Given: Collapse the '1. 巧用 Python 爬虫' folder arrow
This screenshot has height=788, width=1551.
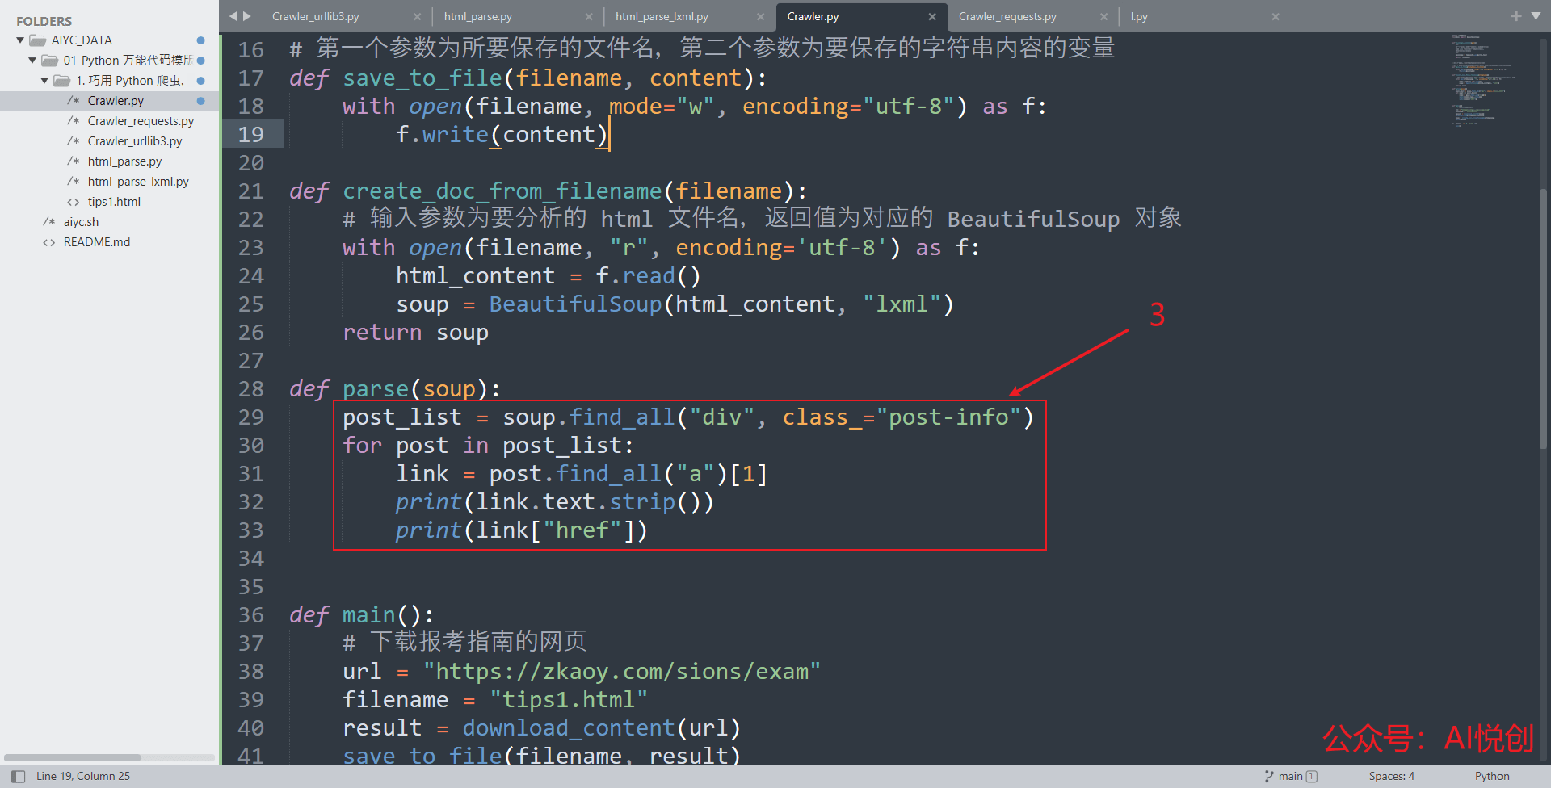Looking at the screenshot, I should 44,81.
